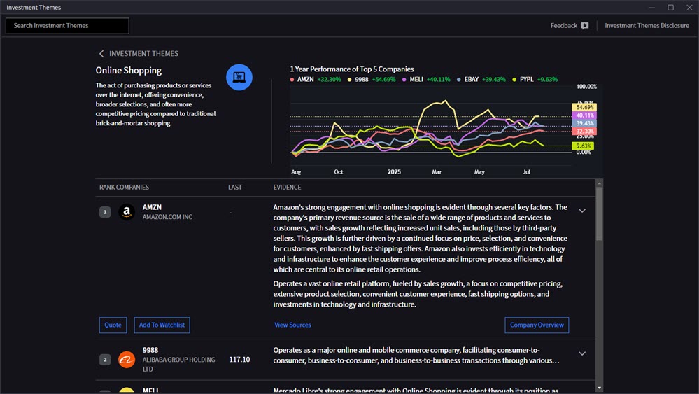Screen dimensions: 699x394
Task: Click the Online Shopping theme icon
Action: click(x=239, y=77)
